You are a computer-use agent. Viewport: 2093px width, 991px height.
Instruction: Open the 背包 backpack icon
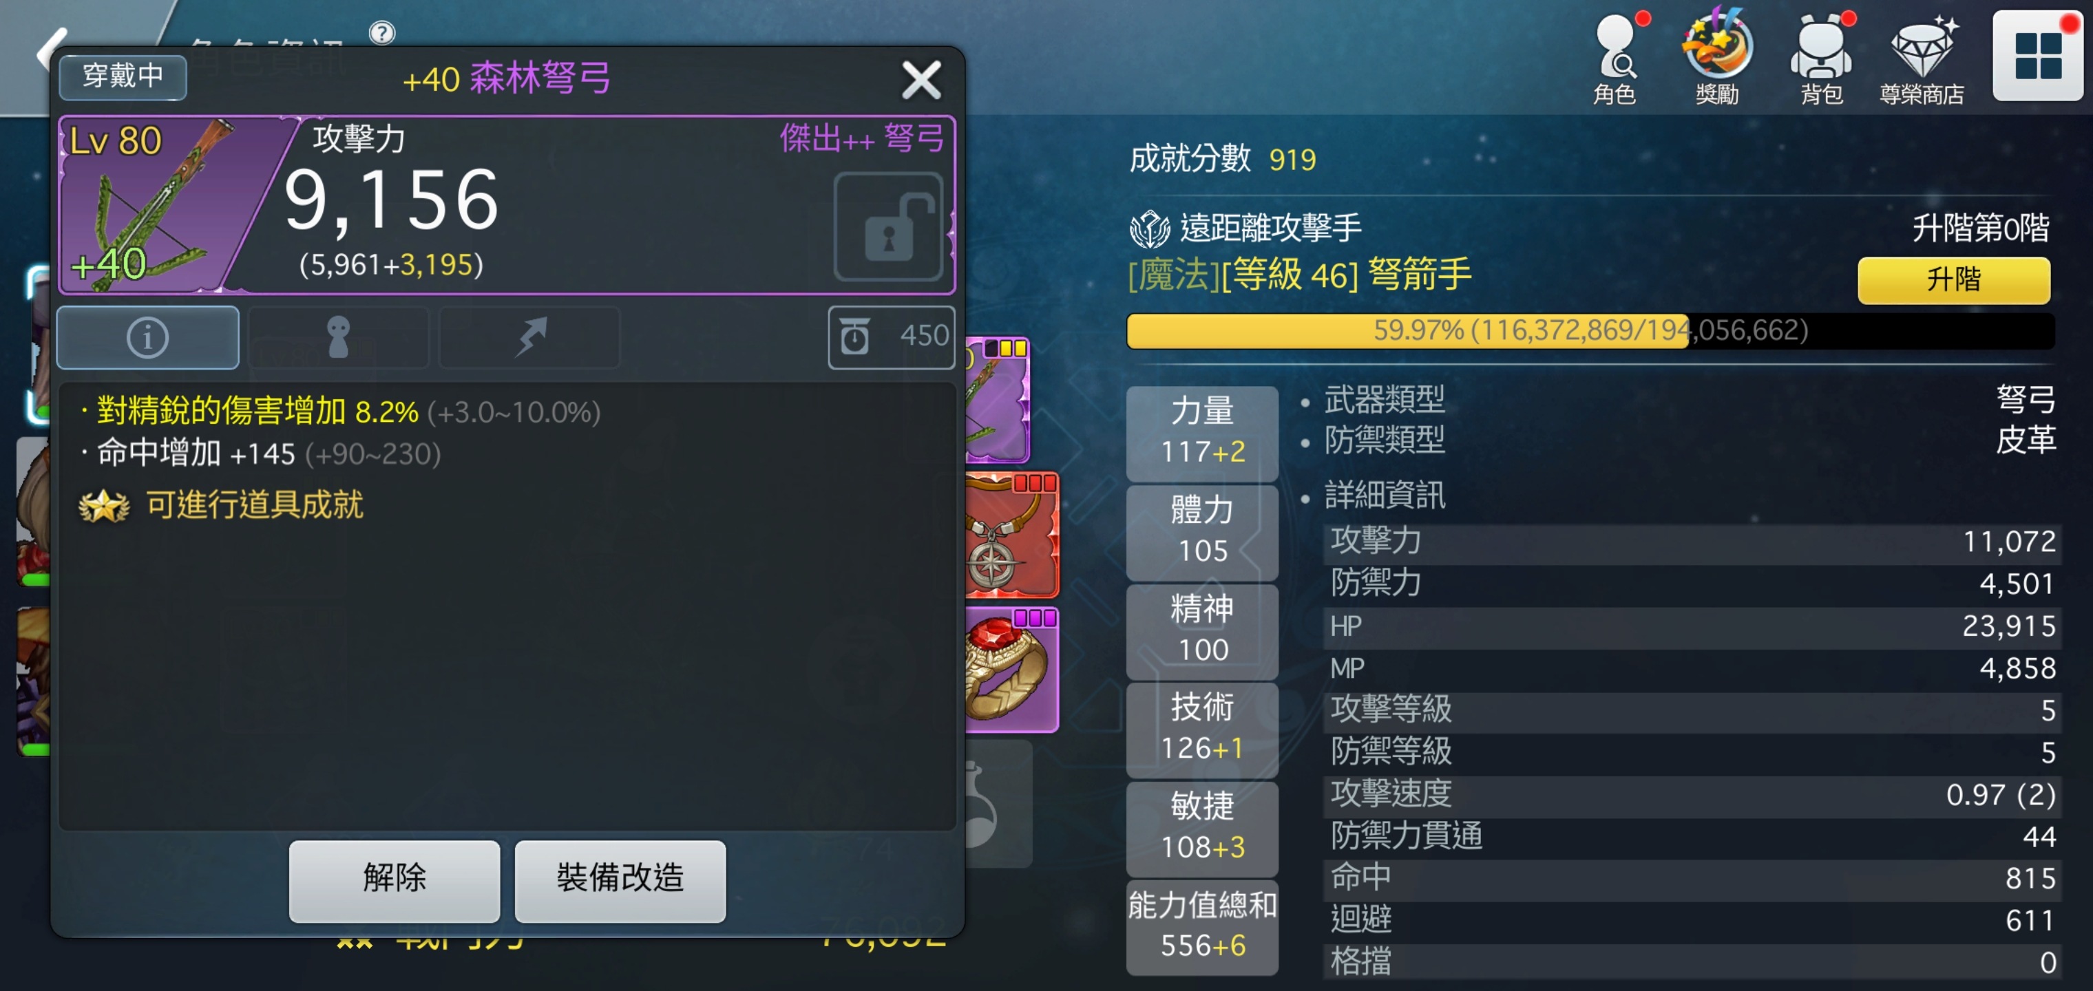pos(1821,58)
